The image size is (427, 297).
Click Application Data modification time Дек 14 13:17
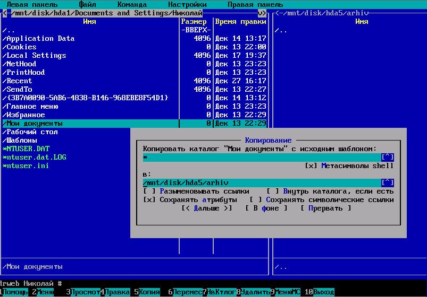(x=240, y=39)
